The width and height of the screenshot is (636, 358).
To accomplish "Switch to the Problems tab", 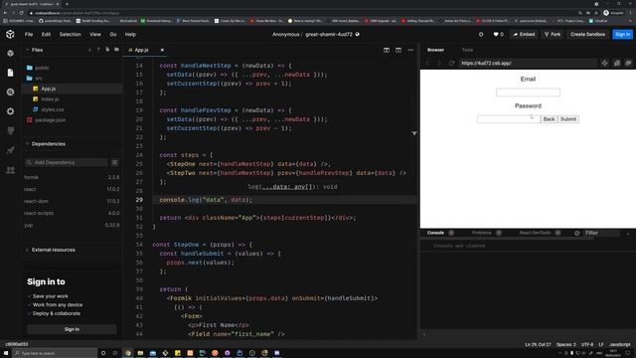I will (x=481, y=233).
